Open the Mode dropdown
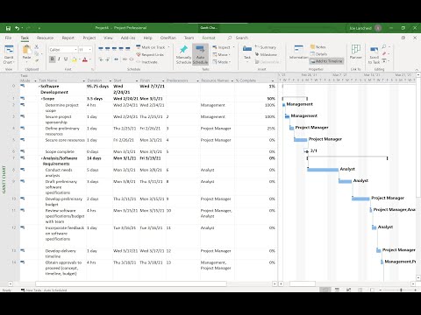421x315 pixels. click(x=222, y=62)
